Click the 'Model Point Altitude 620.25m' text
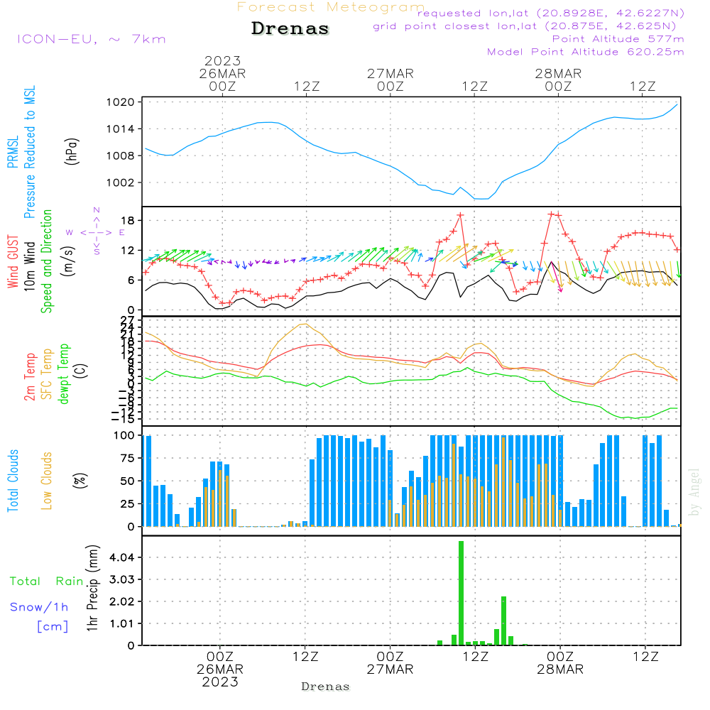 click(x=586, y=52)
